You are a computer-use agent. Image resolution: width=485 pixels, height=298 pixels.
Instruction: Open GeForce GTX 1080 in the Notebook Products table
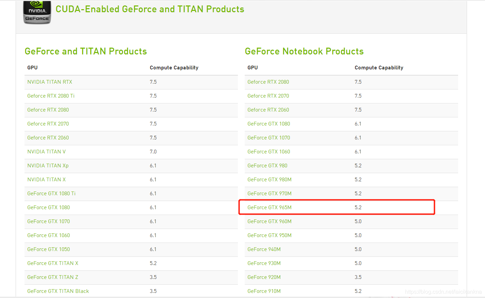click(269, 124)
